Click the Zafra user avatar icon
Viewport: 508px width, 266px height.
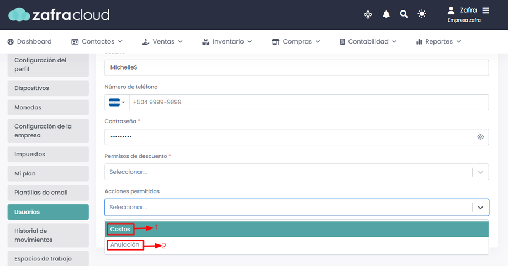451,10
